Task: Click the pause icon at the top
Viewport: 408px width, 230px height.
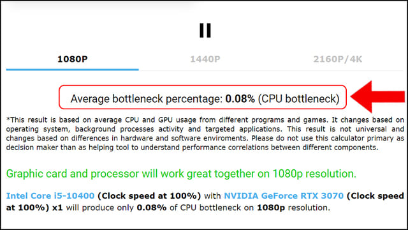Action: pos(205,31)
